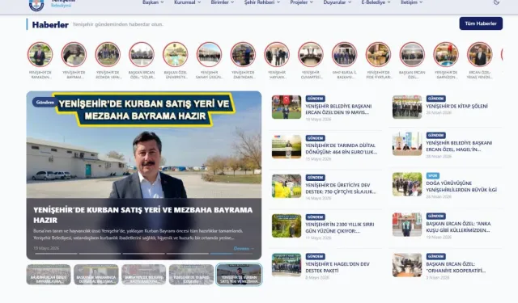Select third slider progress bar segment
The height and width of the screenshot is (303, 518).
point(144,254)
